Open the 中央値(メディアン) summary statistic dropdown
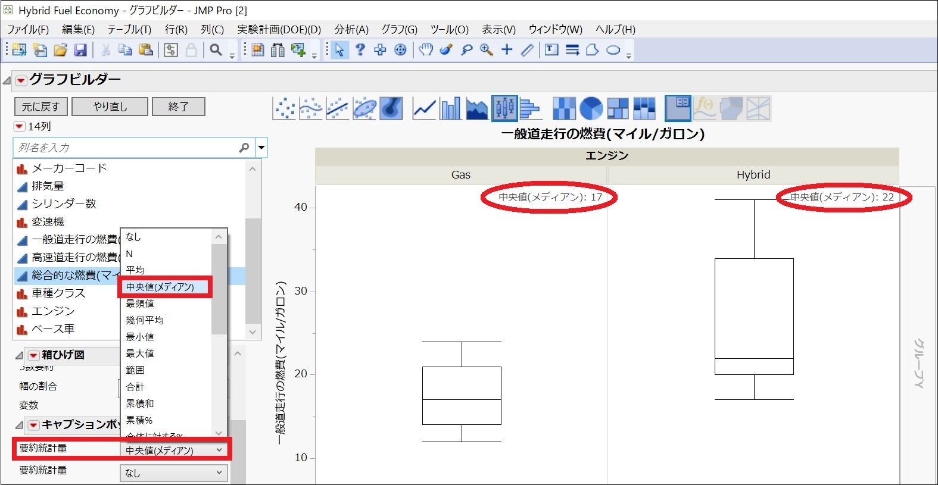The image size is (938, 485). (x=174, y=450)
